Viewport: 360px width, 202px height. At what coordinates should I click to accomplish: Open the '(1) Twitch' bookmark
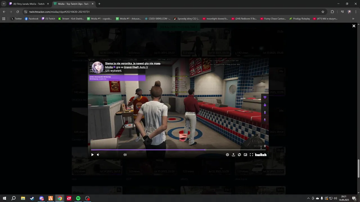(x=48, y=19)
